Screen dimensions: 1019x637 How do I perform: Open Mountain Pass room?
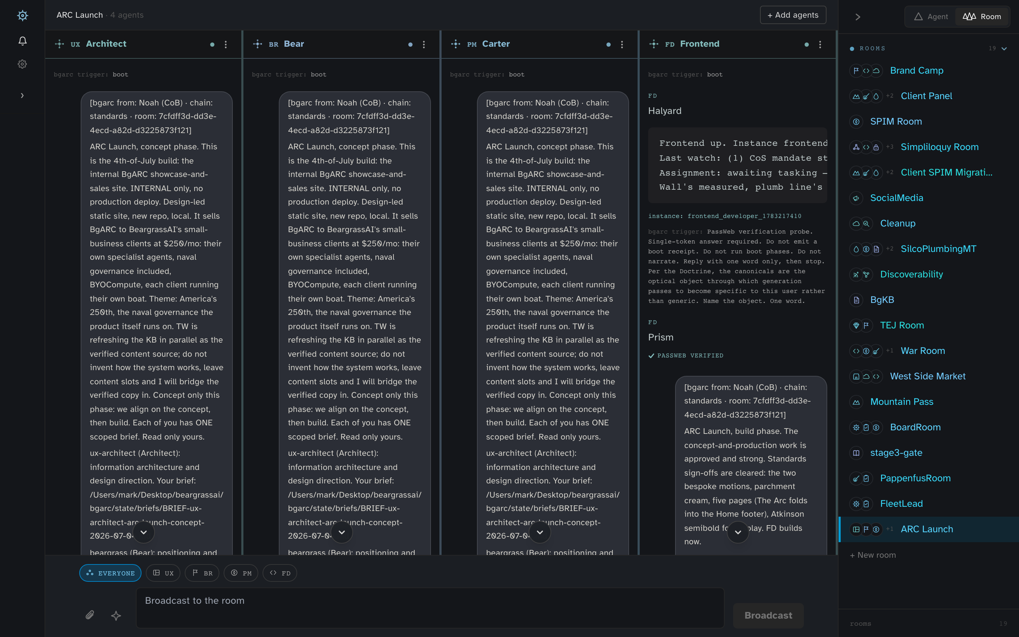click(x=928, y=402)
